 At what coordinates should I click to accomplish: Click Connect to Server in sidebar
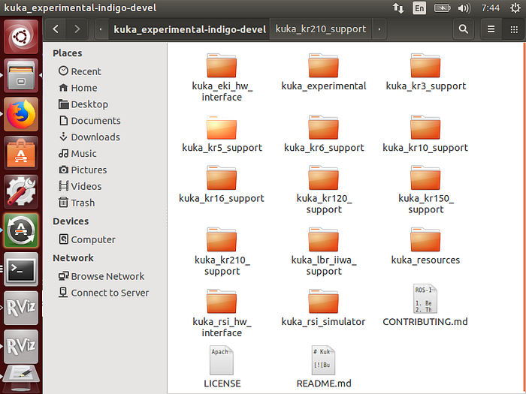click(104, 293)
